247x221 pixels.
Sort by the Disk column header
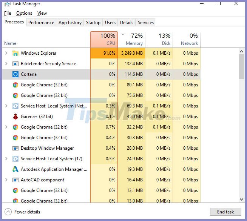[x=159, y=40]
